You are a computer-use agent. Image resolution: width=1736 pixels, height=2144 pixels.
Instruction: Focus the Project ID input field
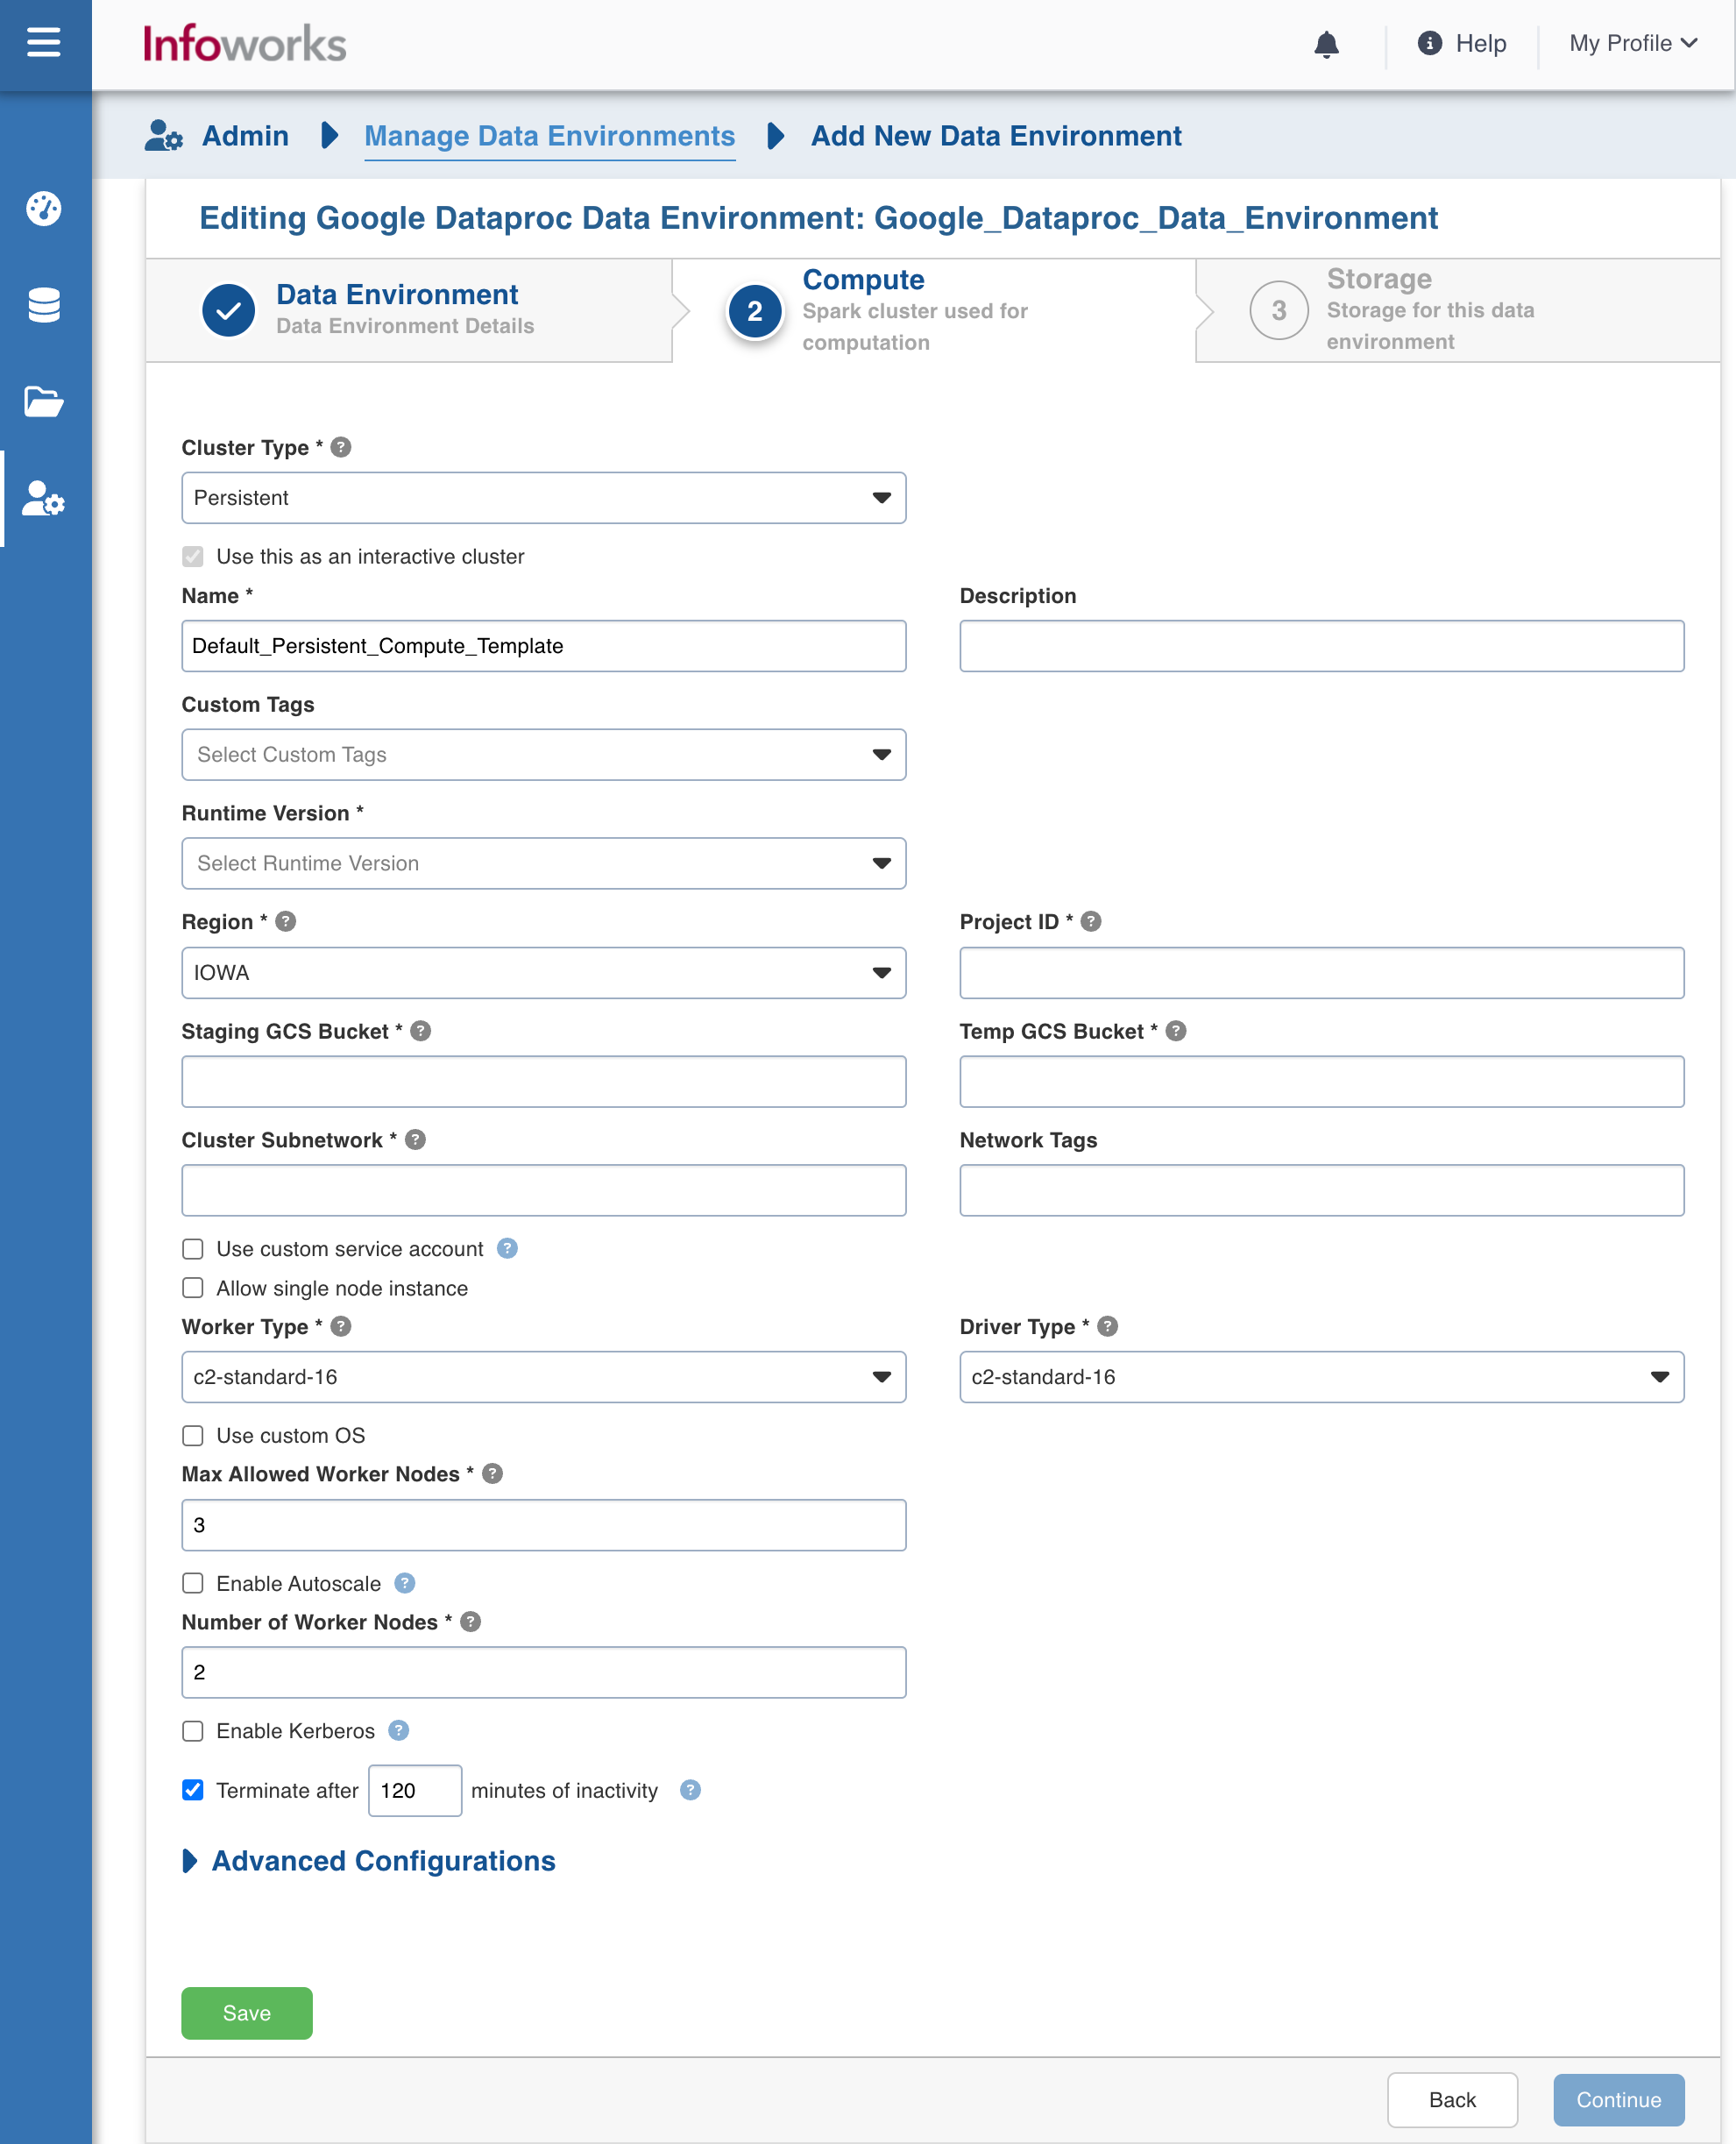point(1322,973)
